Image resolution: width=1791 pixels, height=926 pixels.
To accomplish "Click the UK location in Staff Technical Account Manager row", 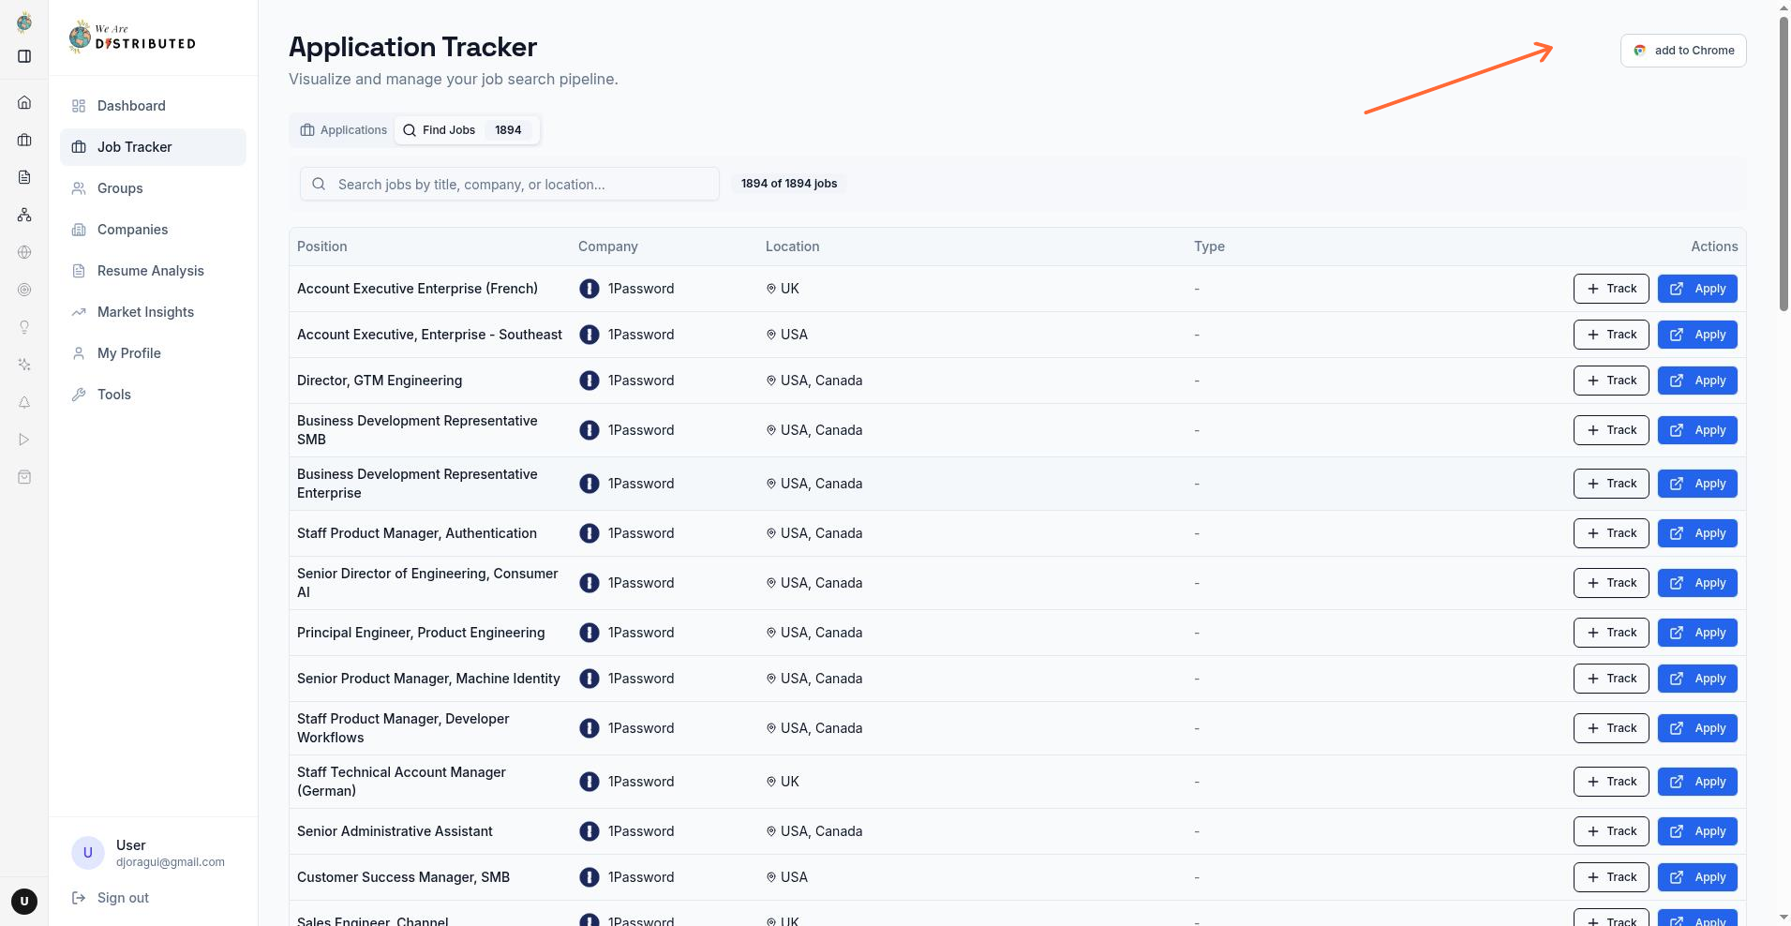I will [790, 782].
